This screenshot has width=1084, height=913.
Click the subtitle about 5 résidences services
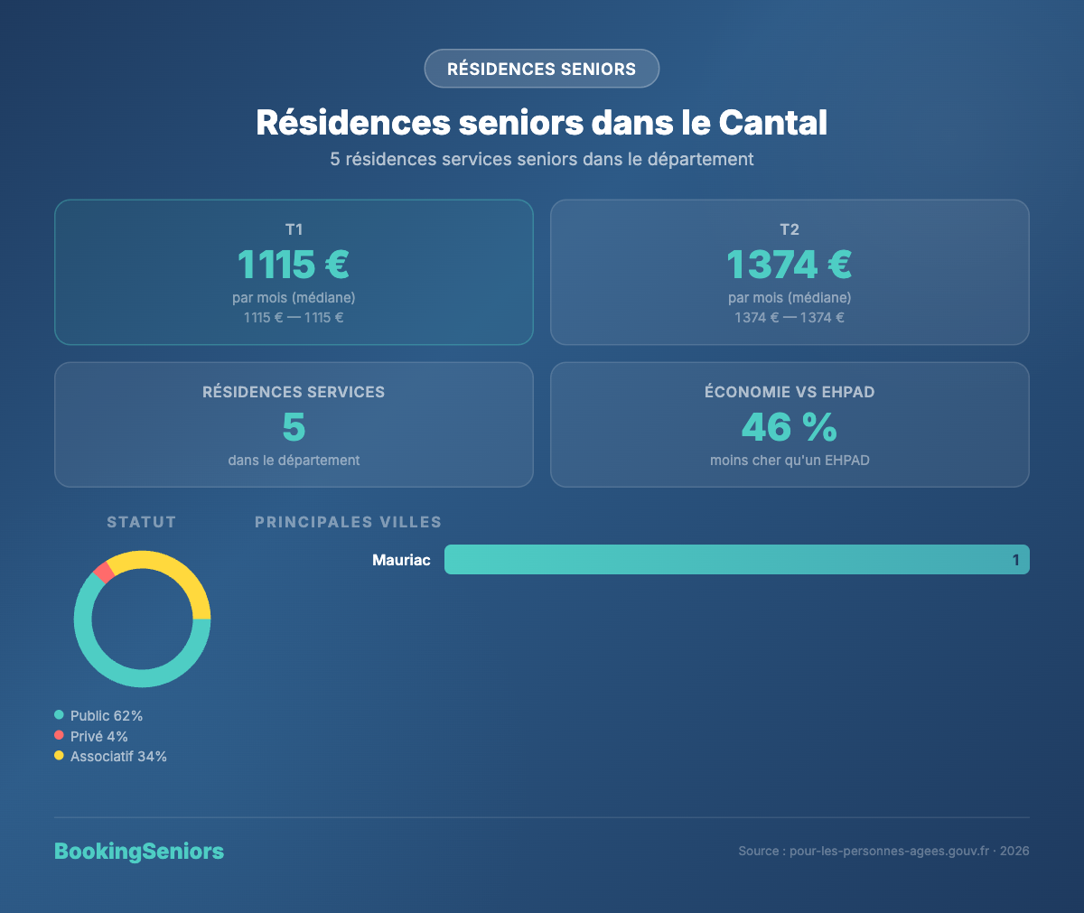(541, 159)
